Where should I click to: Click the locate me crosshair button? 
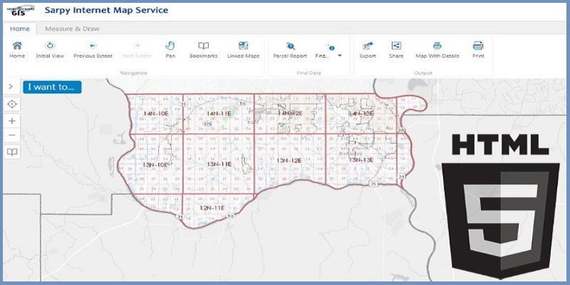12,104
